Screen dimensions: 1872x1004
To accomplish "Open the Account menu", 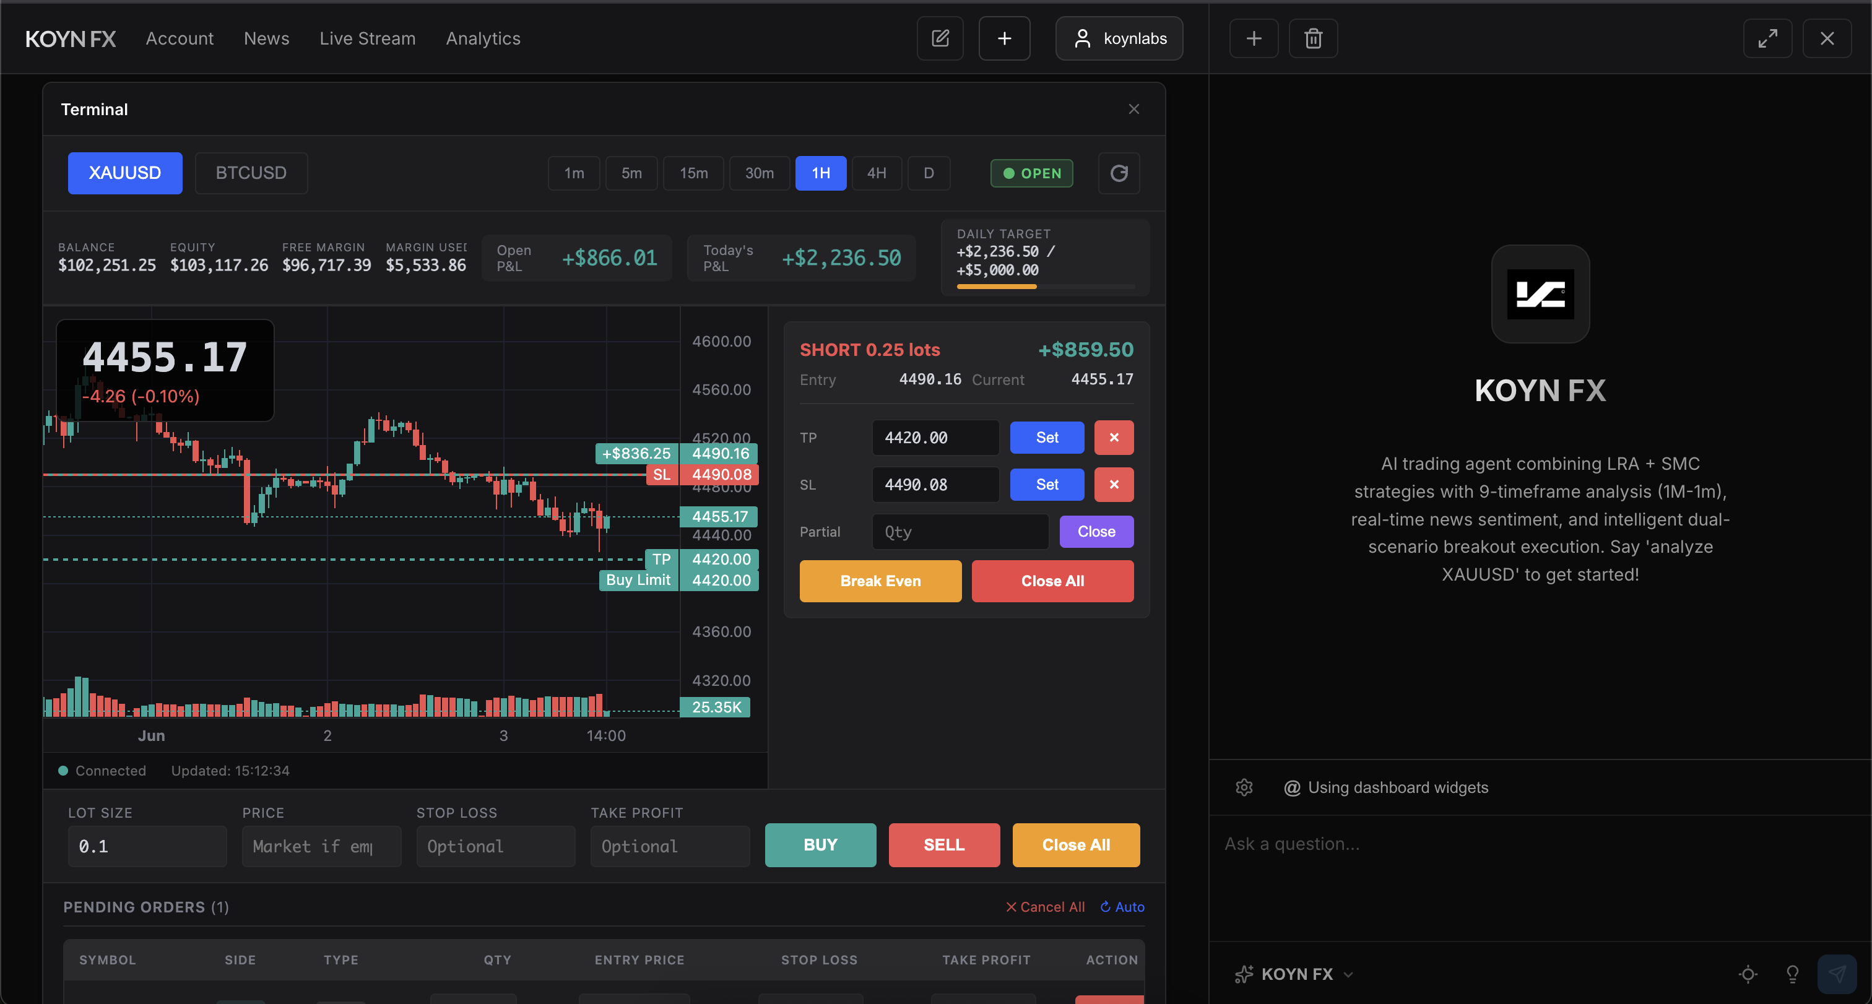I will 180,38.
